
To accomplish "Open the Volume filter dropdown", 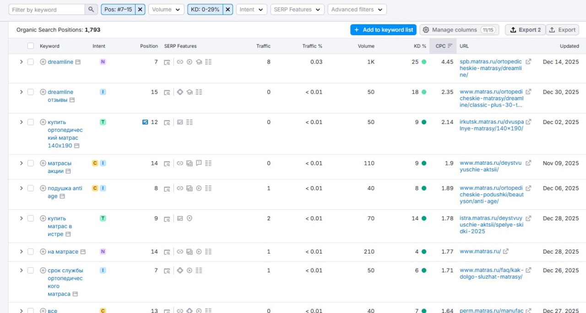I will pyautogui.click(x=166, y=10).
